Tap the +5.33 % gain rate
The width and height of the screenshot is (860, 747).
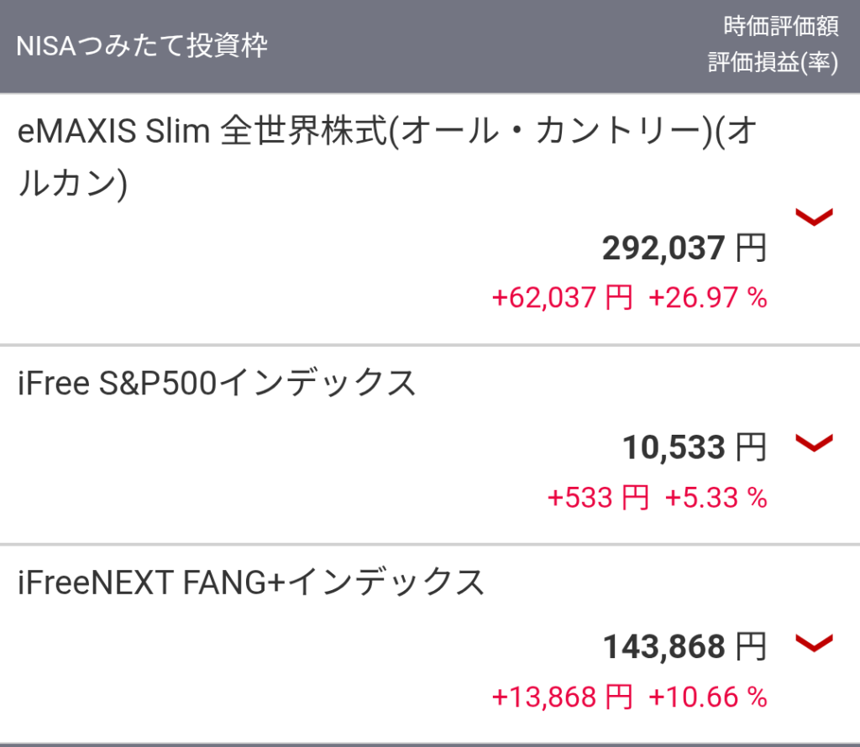tap(716, 498)
